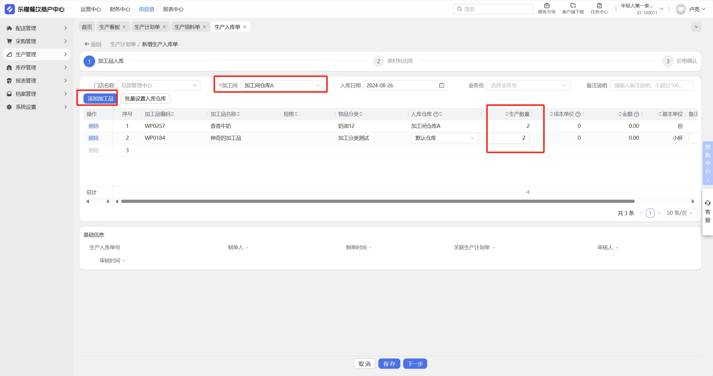Click the 客户端下载 download icon
This screenshot has width=713, height=376.
(573, 6)
